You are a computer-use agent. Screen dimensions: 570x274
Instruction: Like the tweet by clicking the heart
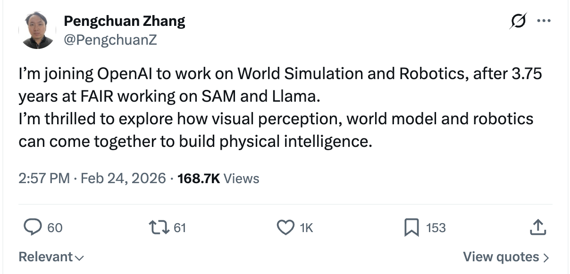point(285,227)
